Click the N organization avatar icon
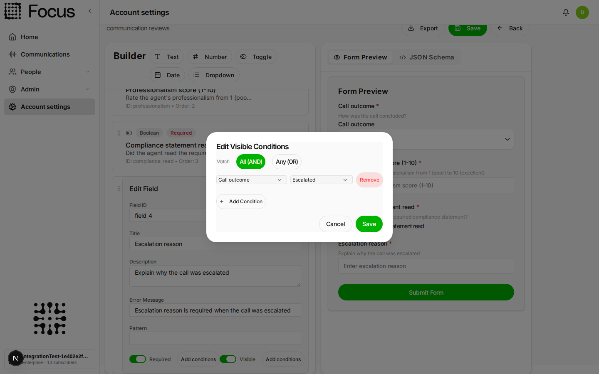Viewport: 599px width, 374px height. (15, 358)
